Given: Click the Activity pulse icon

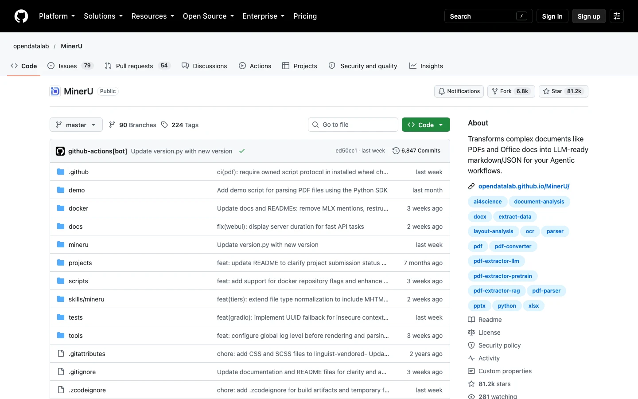Looking at the screenshot, I should tap(471, 358).
